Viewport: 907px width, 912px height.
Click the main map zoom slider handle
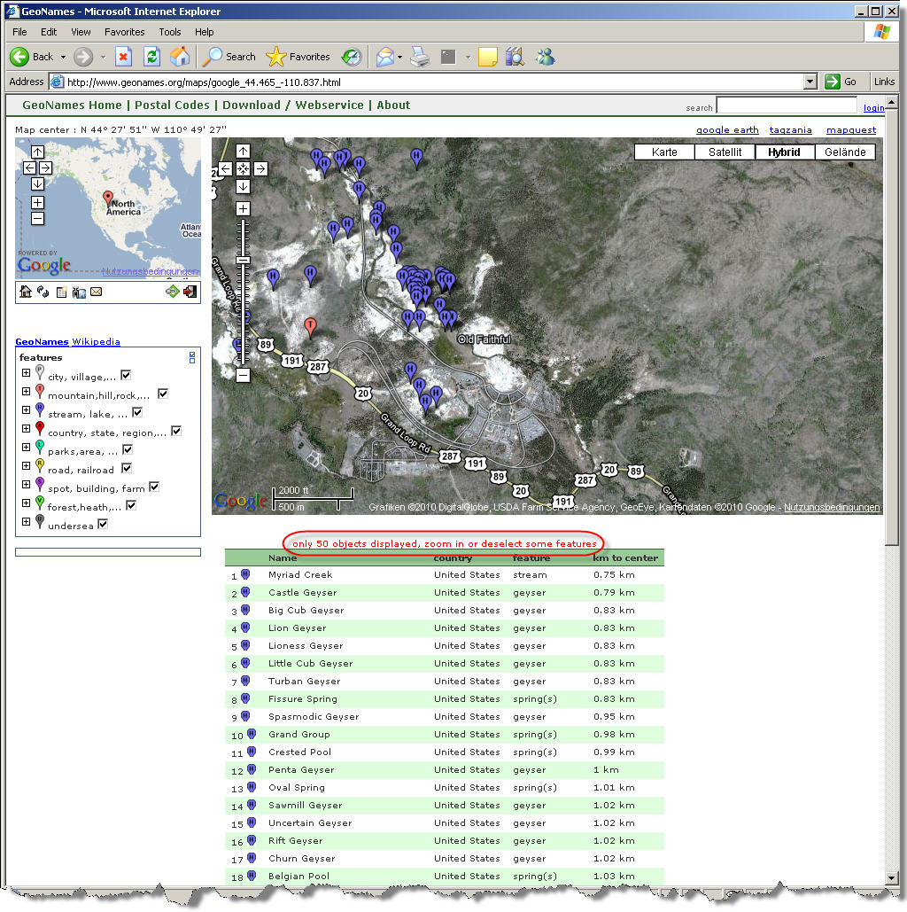[243, 261]
